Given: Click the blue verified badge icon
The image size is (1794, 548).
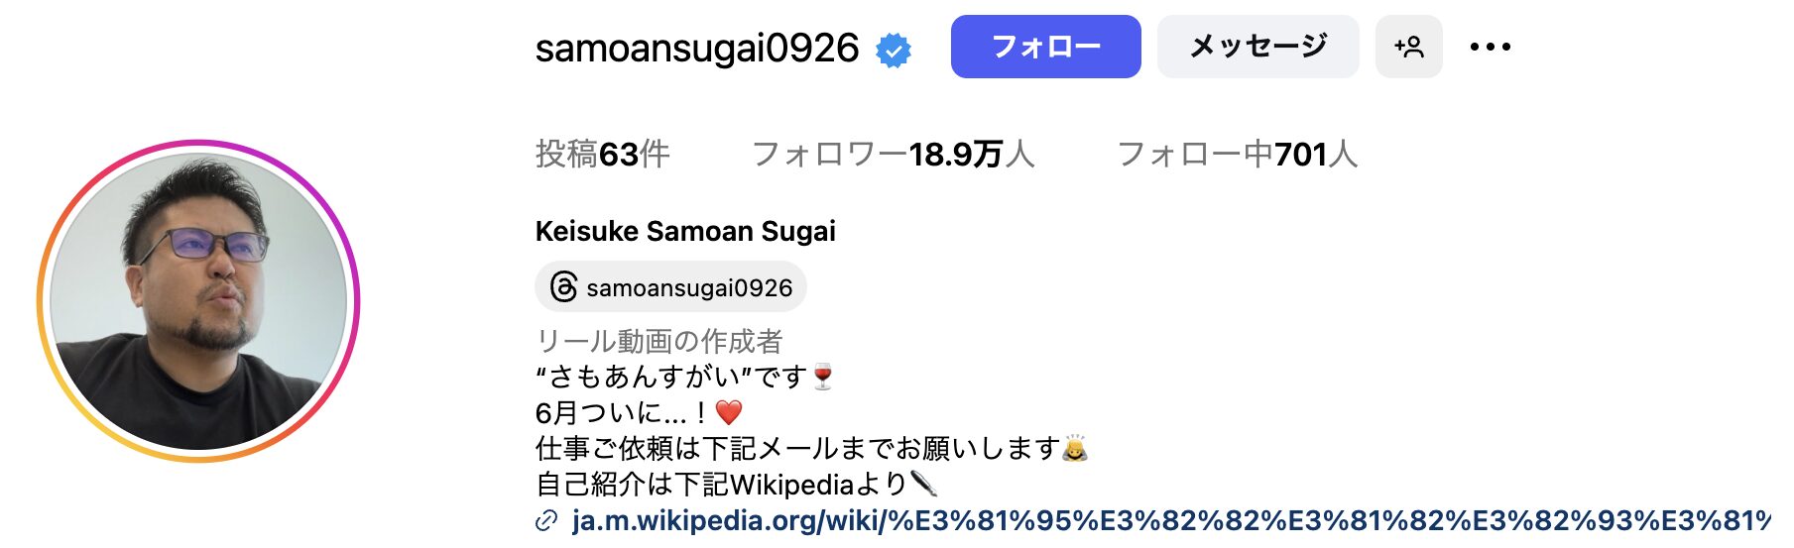Looking at the screenshot, I should (894, 50).
